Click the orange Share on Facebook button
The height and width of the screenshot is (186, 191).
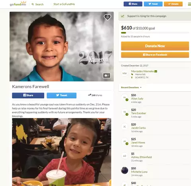tap(155, 55)
